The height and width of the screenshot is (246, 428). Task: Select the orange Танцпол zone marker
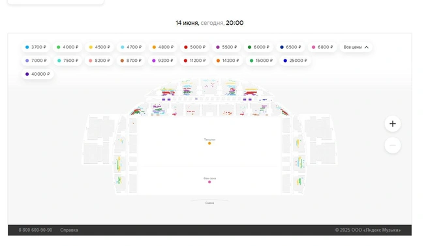coord(209,144)
